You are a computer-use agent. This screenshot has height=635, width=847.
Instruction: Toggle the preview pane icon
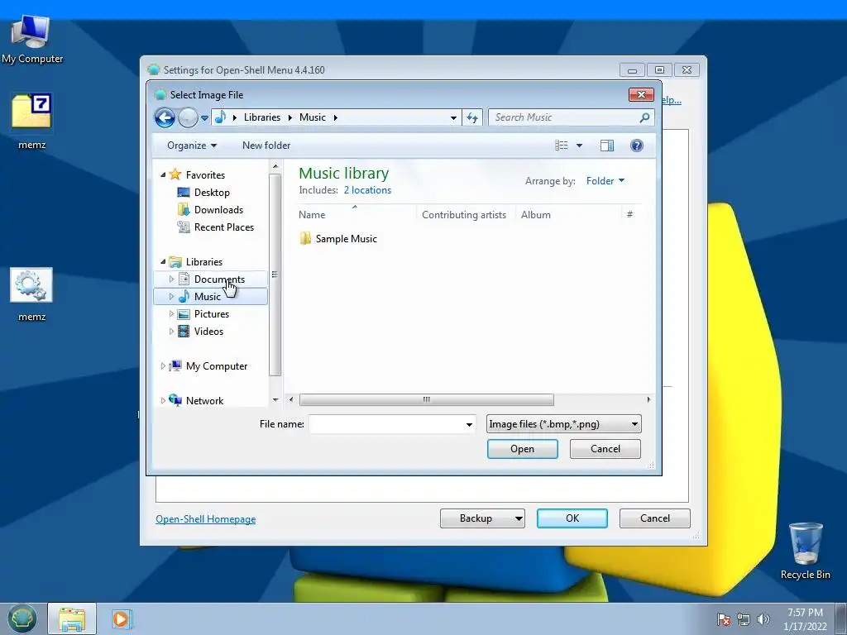pyautogui.click(x=607, y=146)
